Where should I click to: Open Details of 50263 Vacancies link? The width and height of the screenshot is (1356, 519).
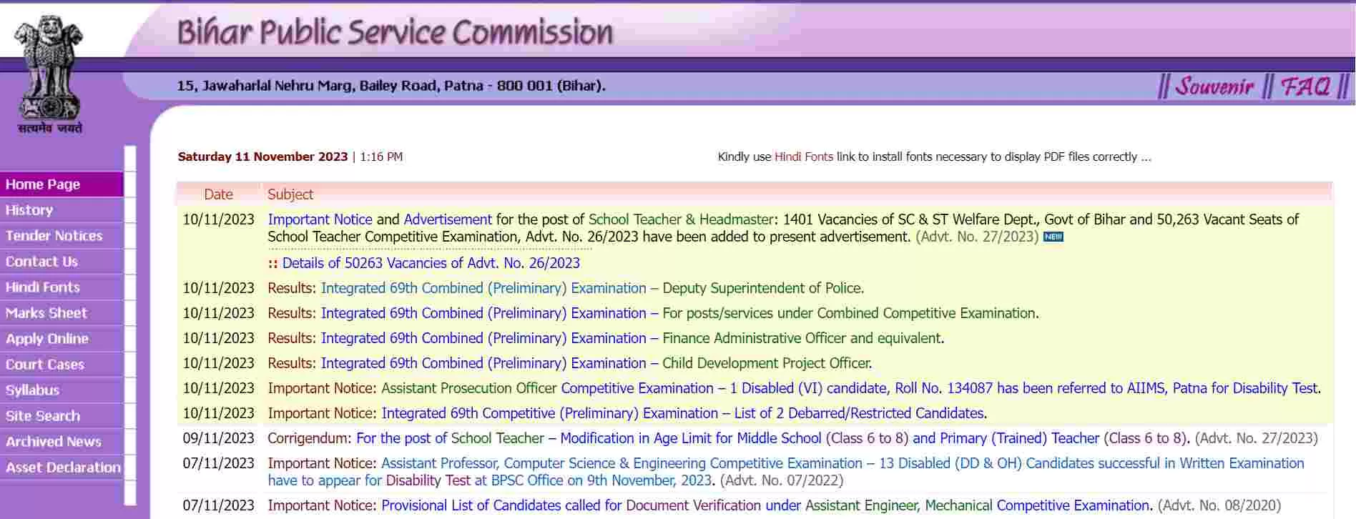[x=431, y=263]
